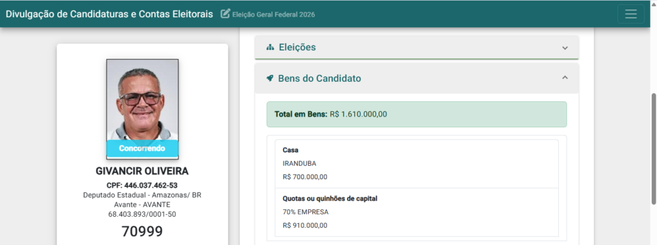Click the candidate number 70999
657x245 pixels.
[142, 231]
